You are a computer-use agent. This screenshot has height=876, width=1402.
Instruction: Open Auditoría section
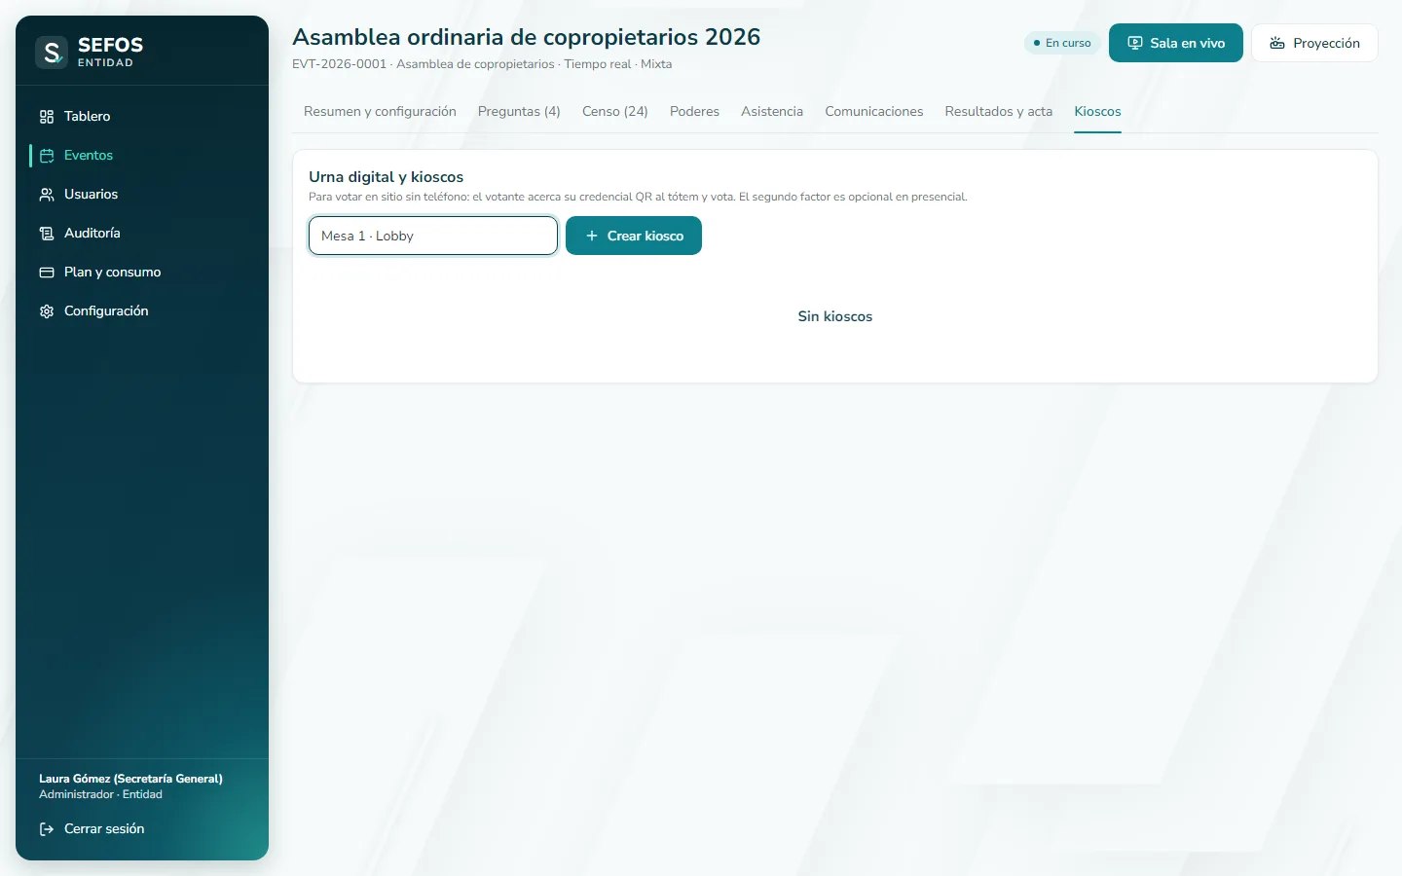point(142,234)
